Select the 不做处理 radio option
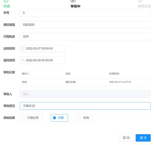This screenshot has height=145, width=154. click(x=31, y=118)
